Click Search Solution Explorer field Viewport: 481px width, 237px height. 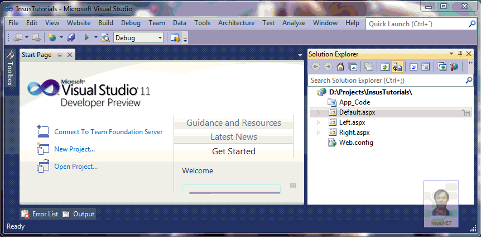391,80
